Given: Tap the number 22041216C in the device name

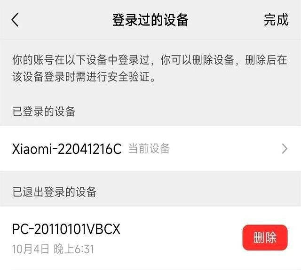Looking at the screenshot, I should 89,149.
